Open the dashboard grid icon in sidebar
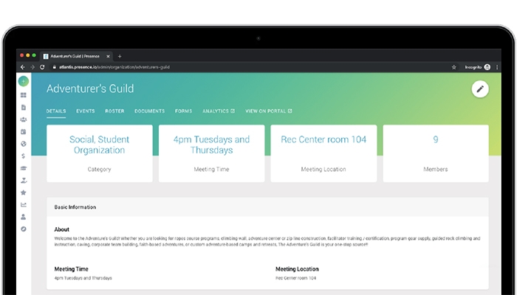This screenshot has width=517, height=295. tap(24, 95)
